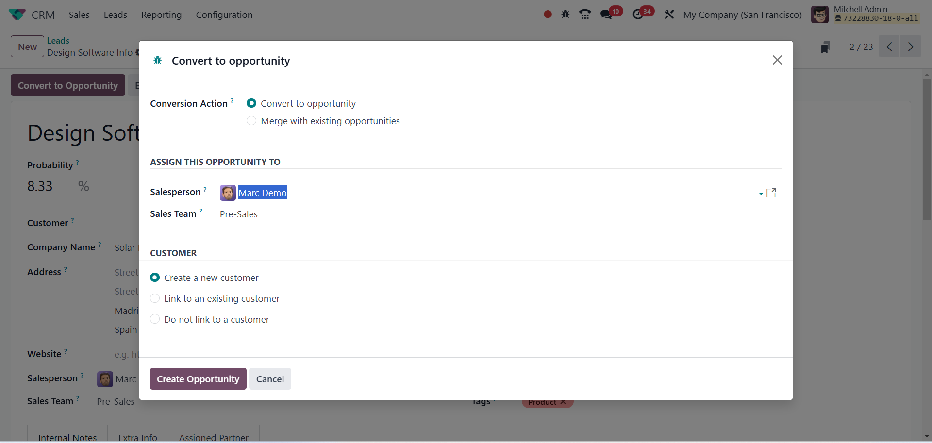Open the Sales menu
The height and width of the screenshot is (443, 932).
(79, 15)
